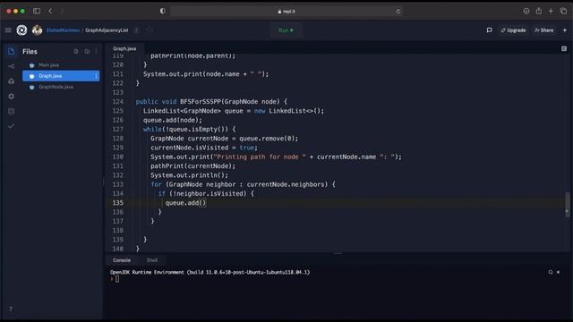Click 'while(!queue.isEmpty())' on line 127
Image resolution: width=573 pixels, height=322 pixels.
[185, 129]
